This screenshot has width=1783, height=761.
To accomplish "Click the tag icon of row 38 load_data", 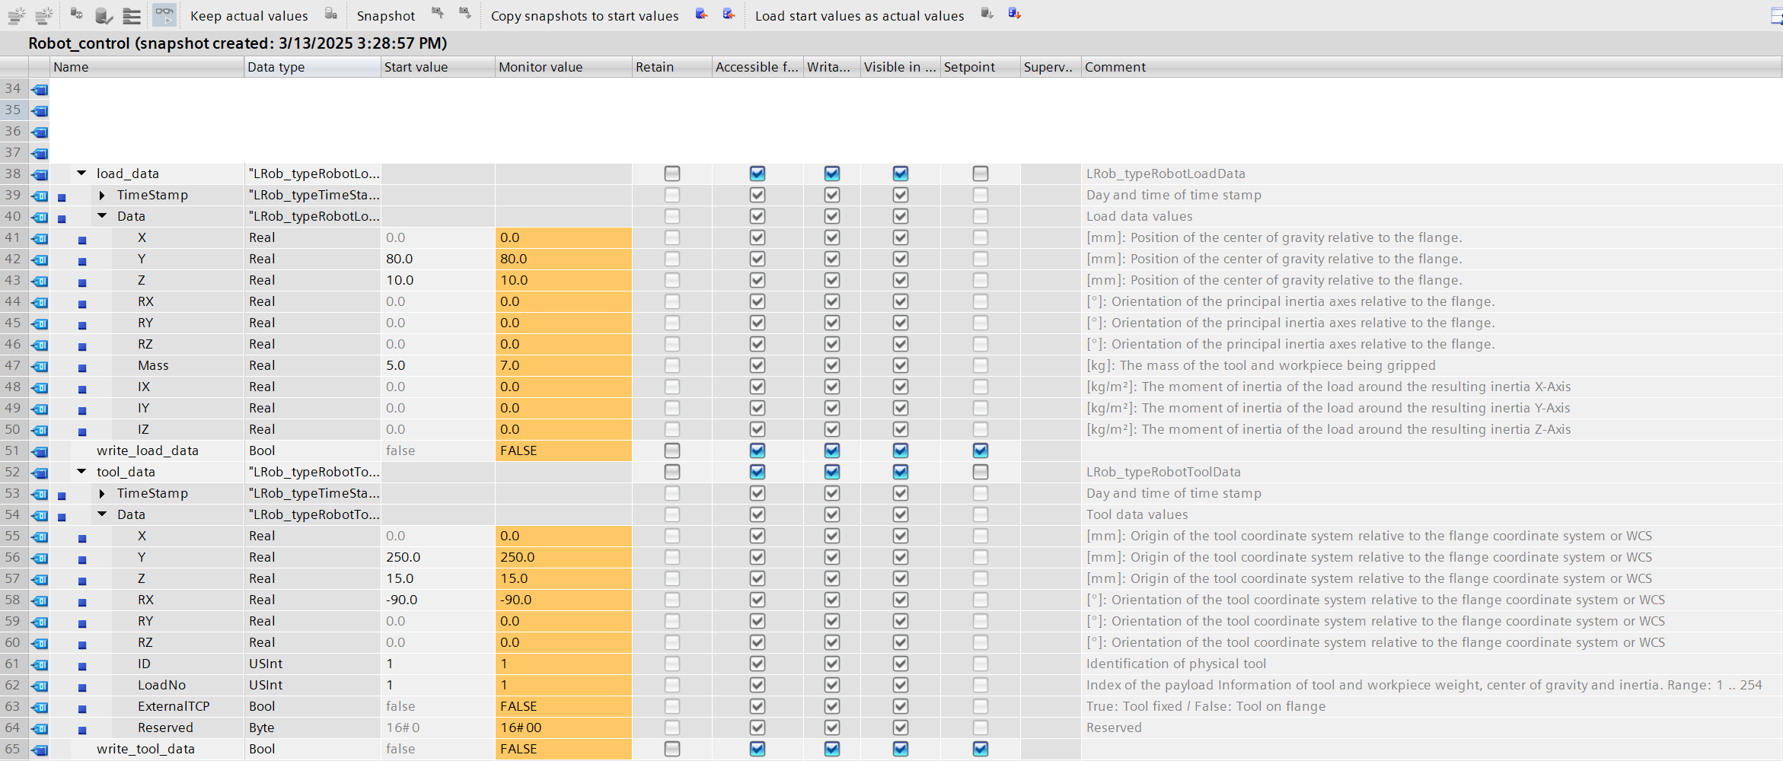I will point(40,175).
